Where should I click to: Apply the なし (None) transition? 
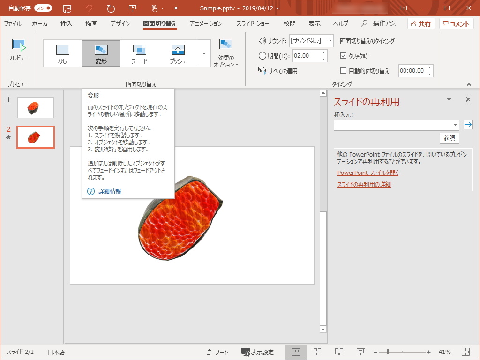(x=62, y=53)
